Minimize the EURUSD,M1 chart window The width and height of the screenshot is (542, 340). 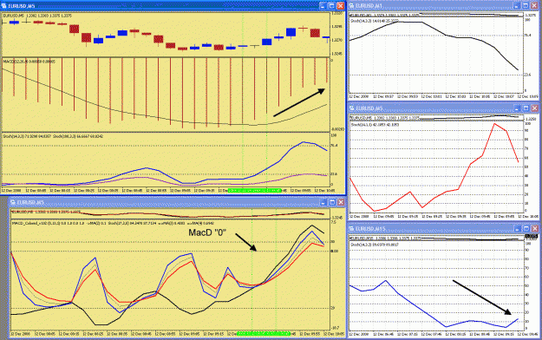(x=517, y=6)
